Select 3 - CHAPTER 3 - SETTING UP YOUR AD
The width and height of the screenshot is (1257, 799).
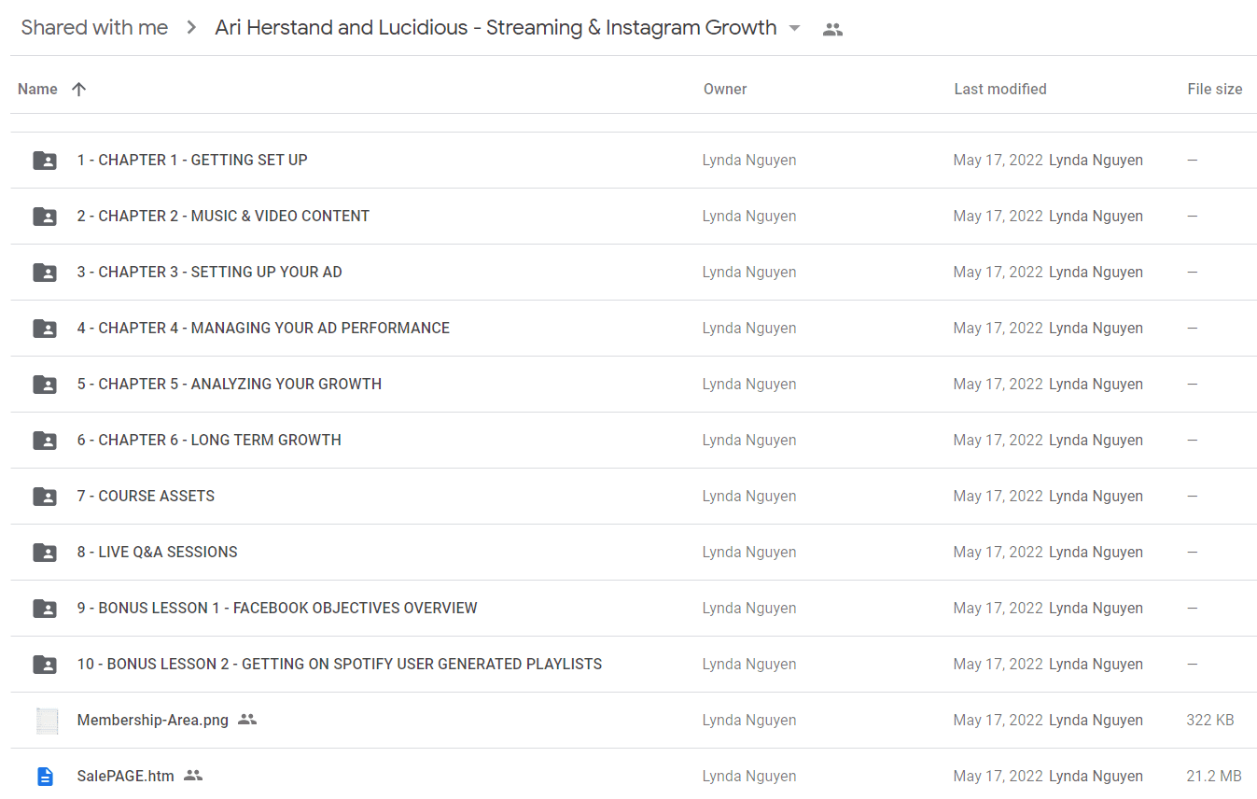point(210,273)
